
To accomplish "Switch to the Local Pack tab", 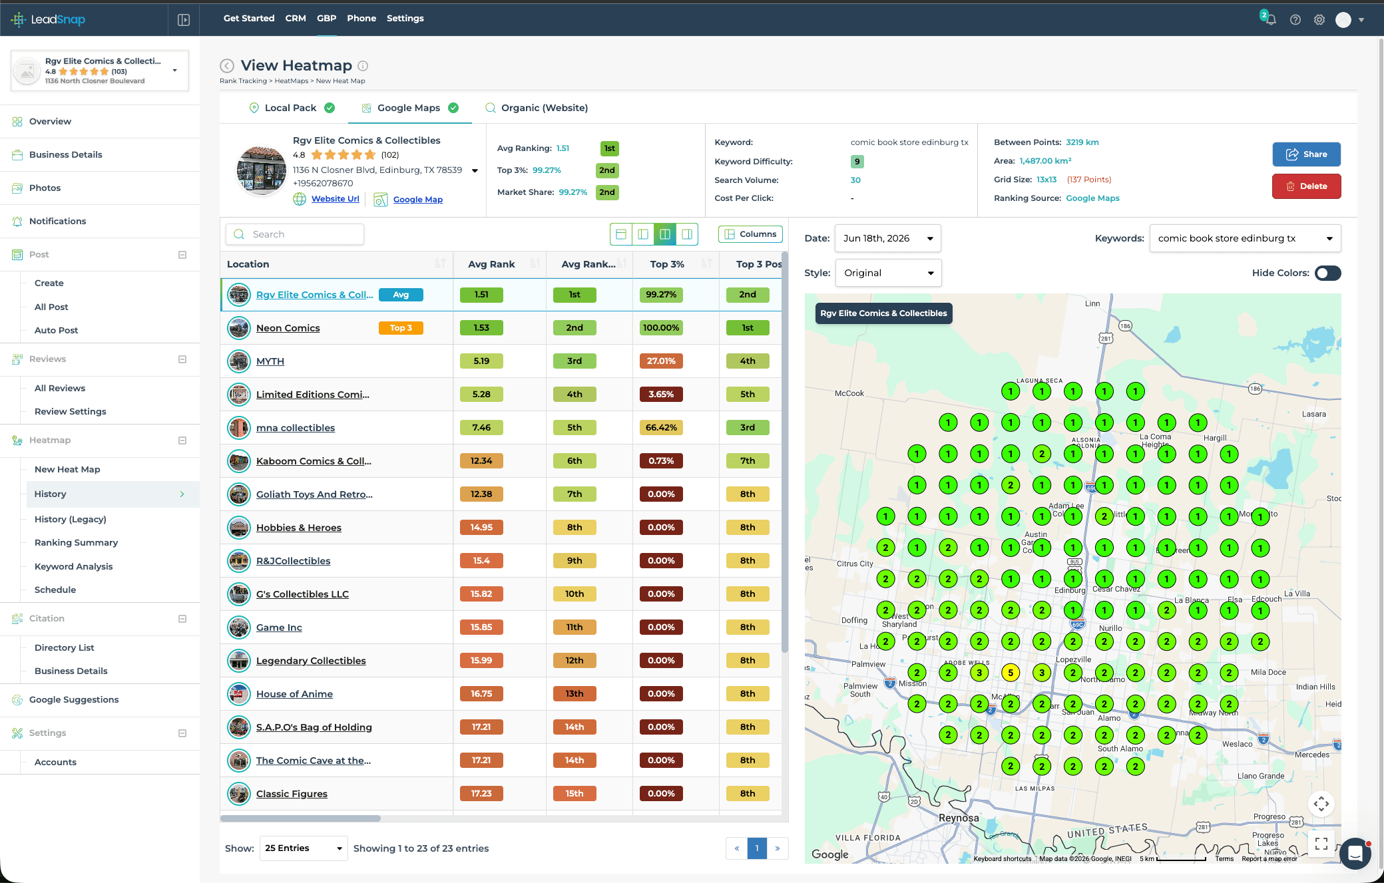I will pyautogui.click(x=292, y=108).
